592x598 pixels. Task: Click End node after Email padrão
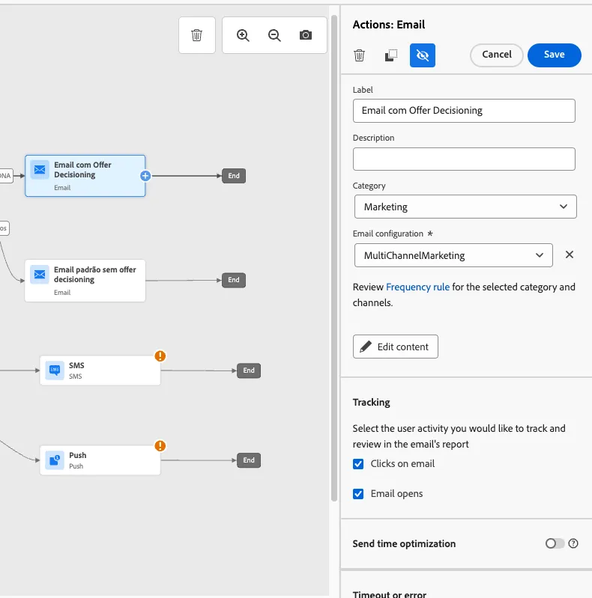coord(234,281)
